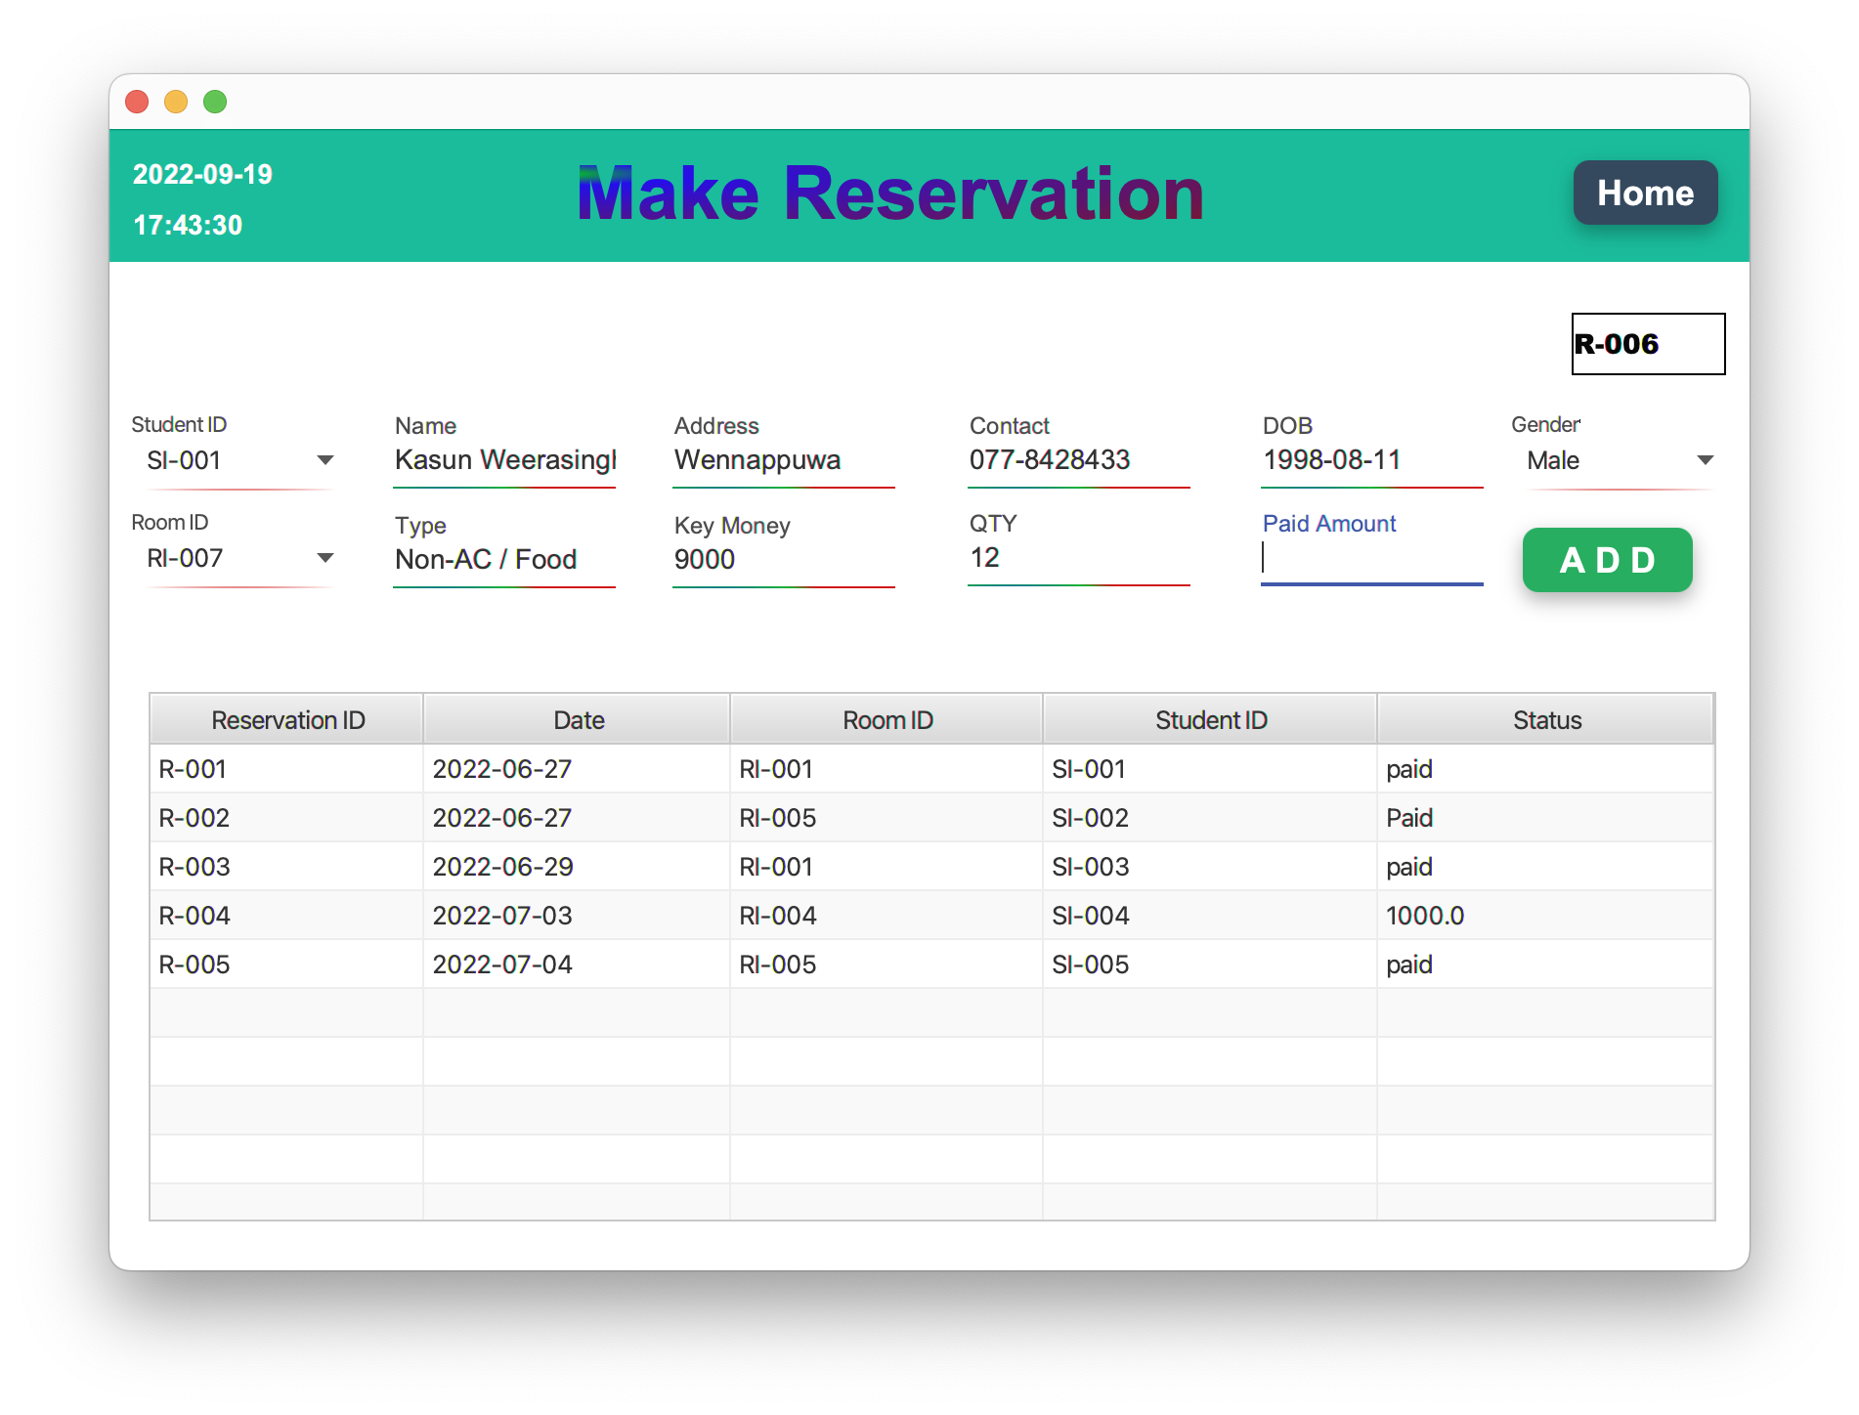Viewport: 1859px width, 1415px height.
Task: Click the Status column header
Action: [x=1546, y=719]
